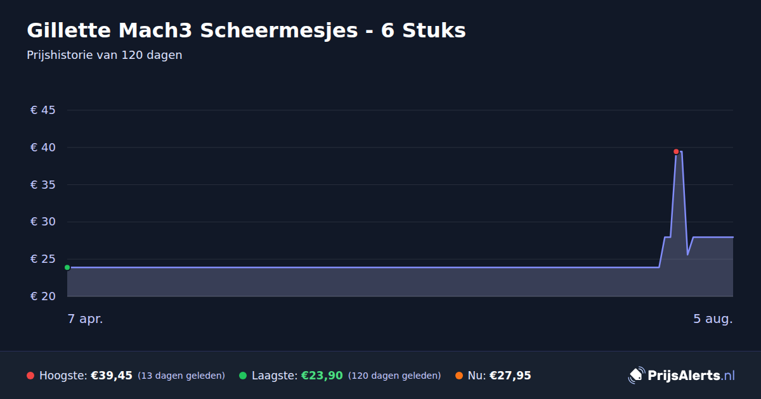Click the 5 aug. end date label
The width and height of the screenshot is (761, 399).
coord(713,319)
